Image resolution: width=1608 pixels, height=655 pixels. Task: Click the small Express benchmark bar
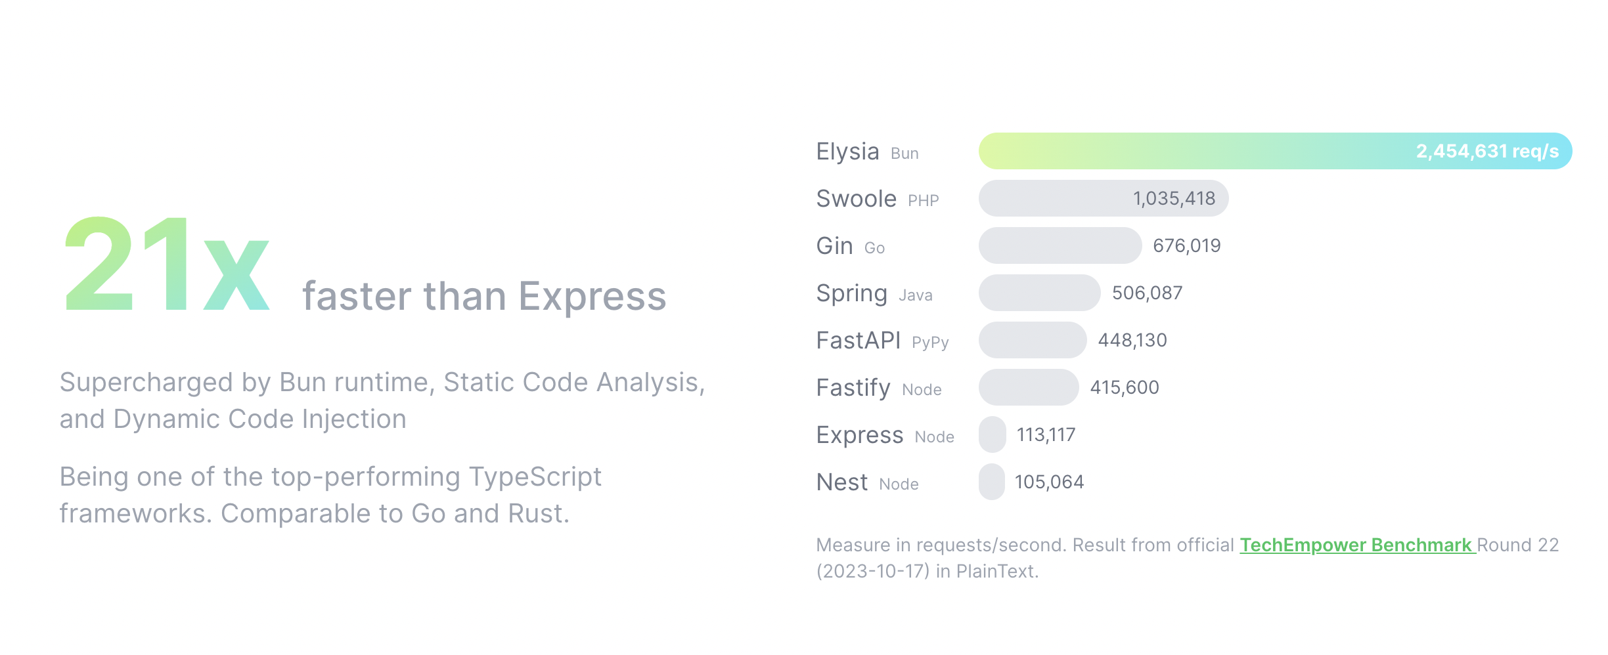pyautogui.click(x=992, y=435)
